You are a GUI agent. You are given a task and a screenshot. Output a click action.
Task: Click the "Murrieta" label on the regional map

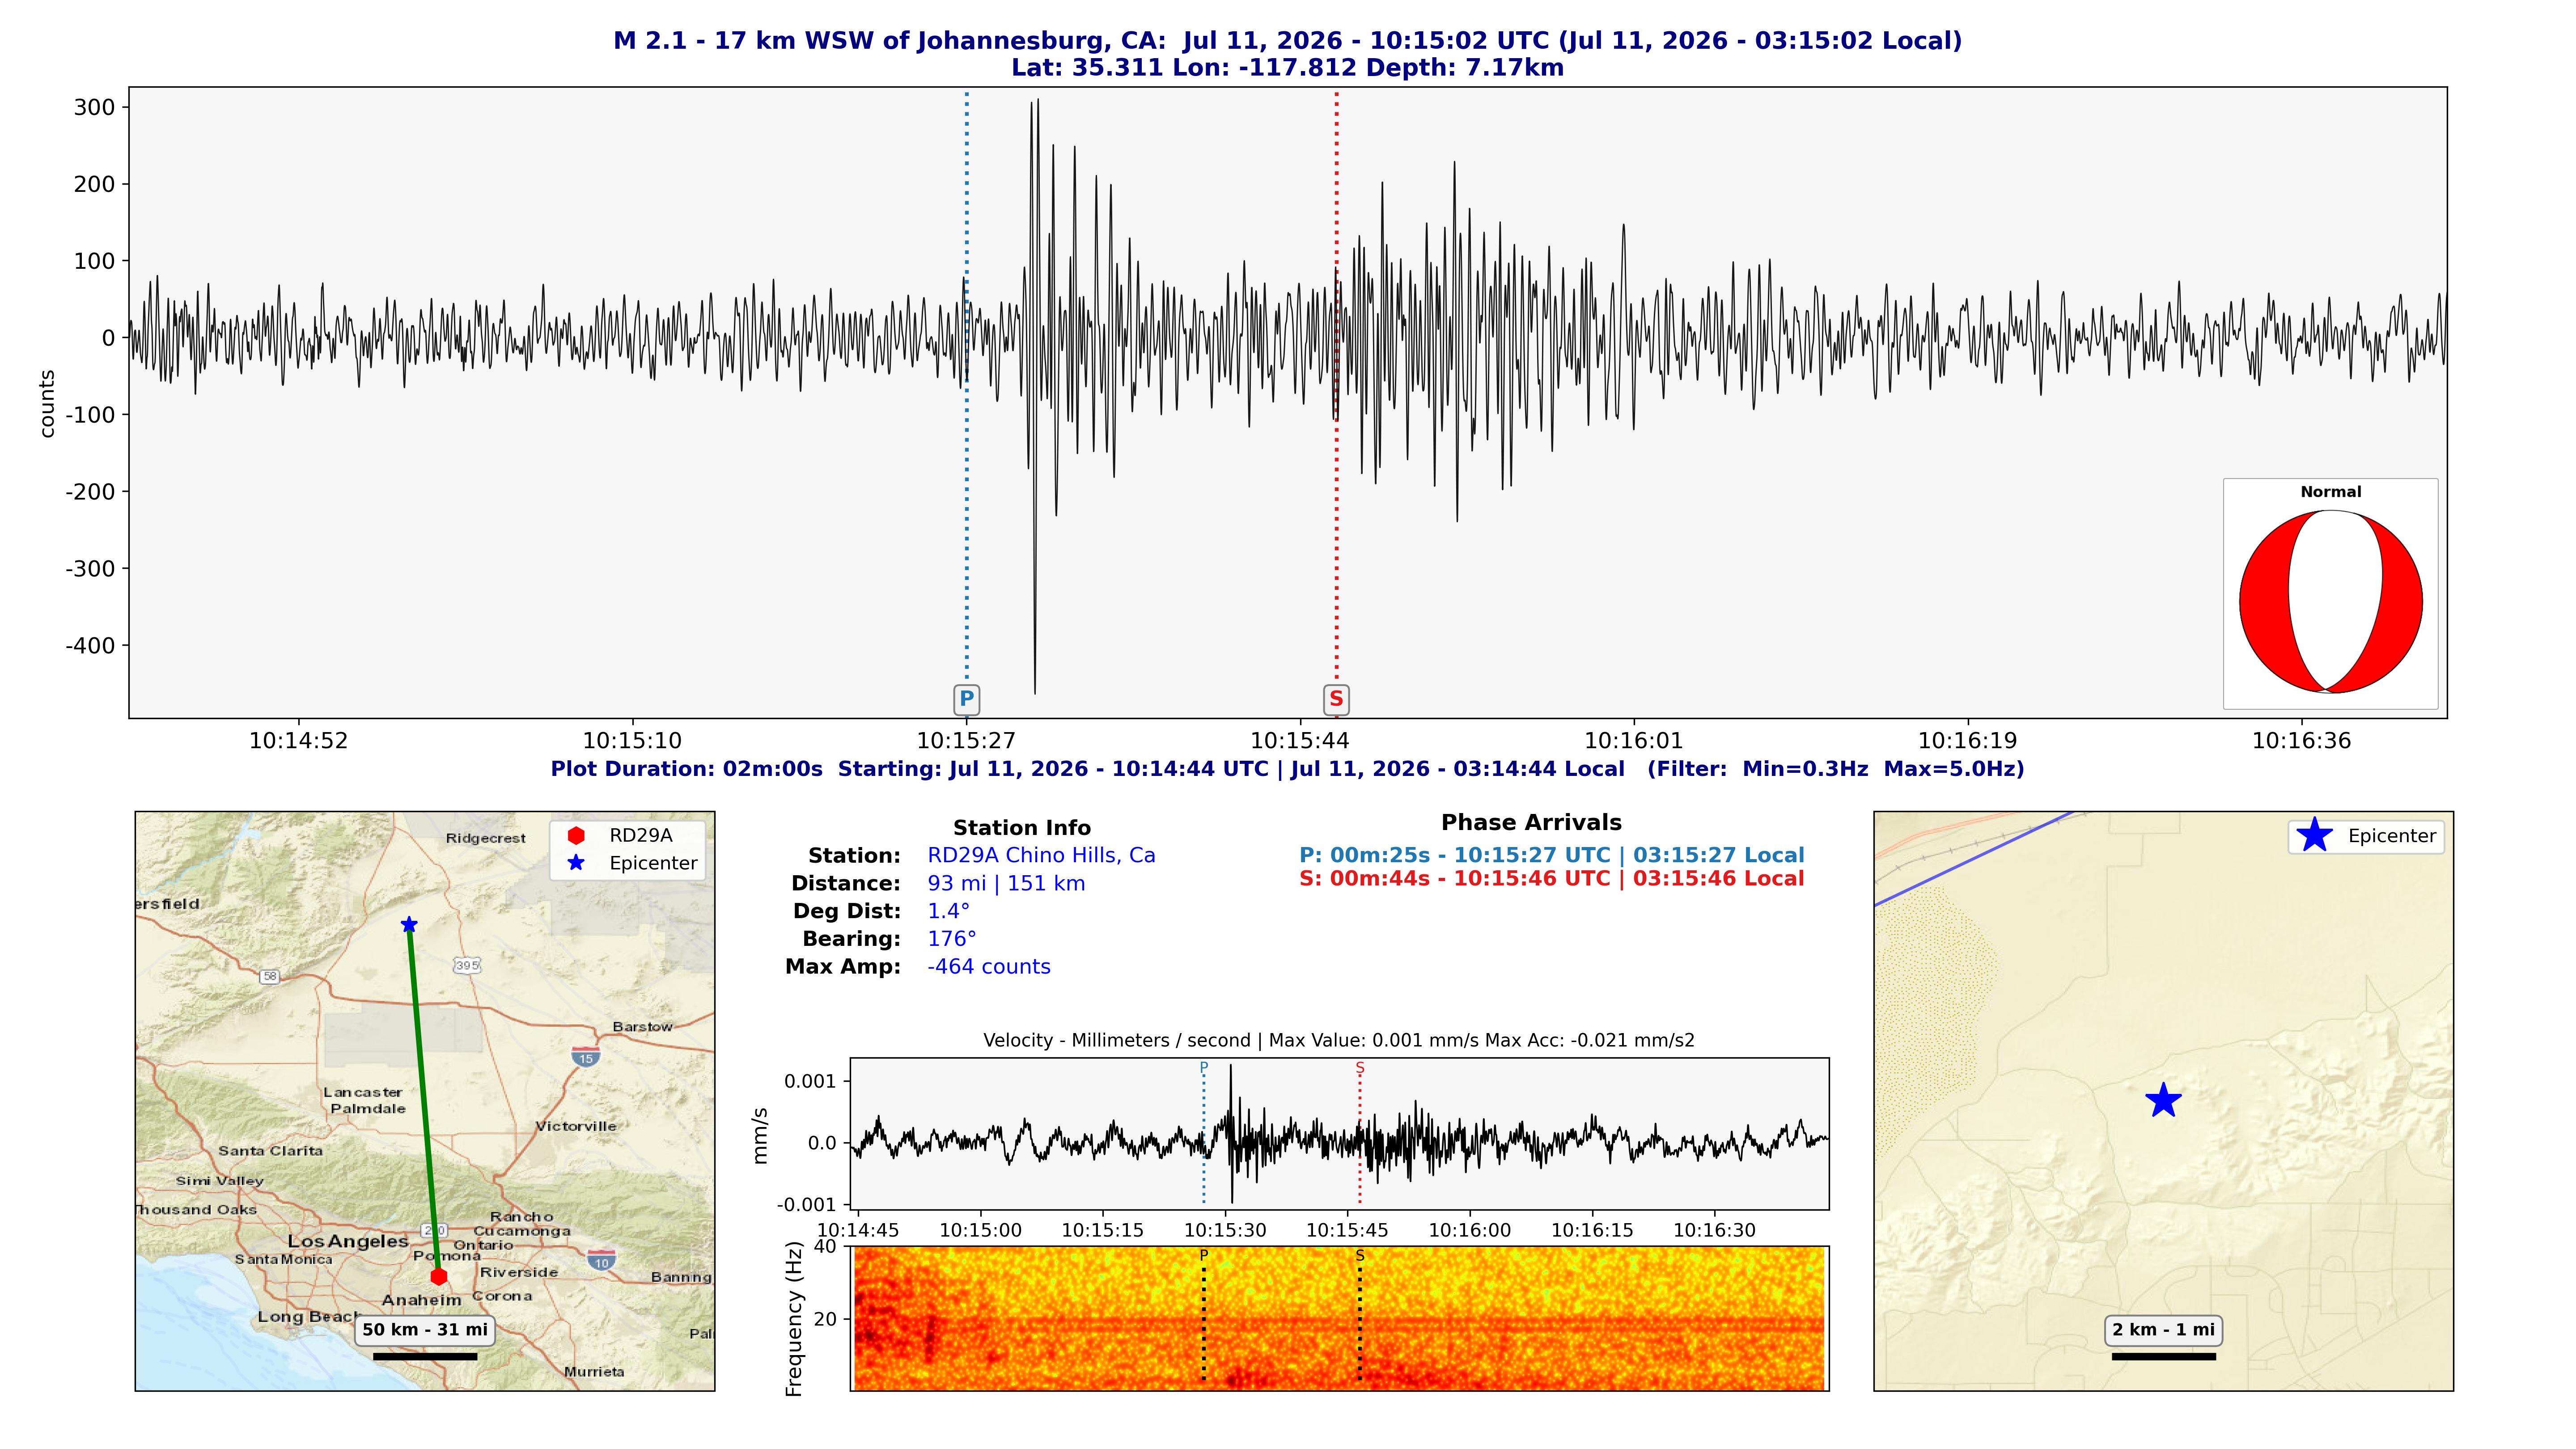(594, 1372)
